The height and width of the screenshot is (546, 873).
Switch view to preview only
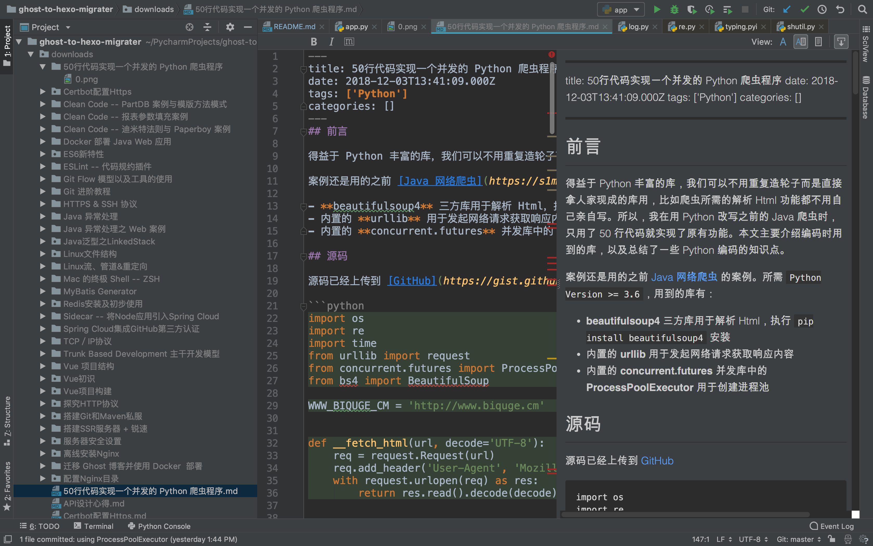818,42
